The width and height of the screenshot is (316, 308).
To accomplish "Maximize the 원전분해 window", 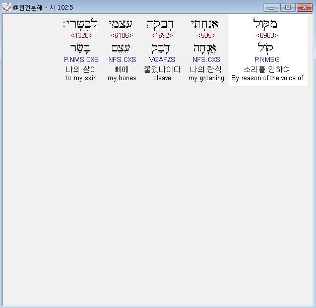I will tap(288, 8).
